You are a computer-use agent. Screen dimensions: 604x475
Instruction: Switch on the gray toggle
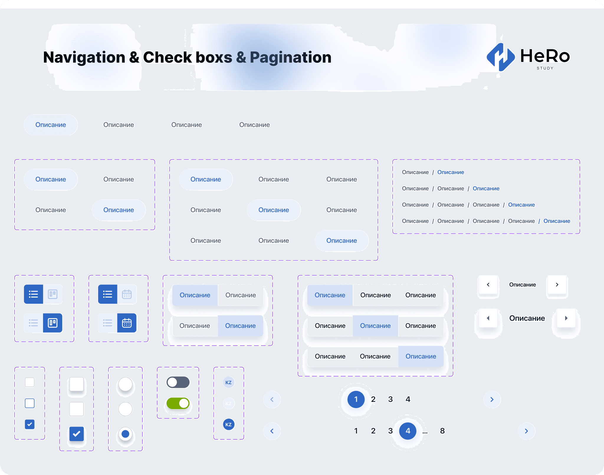tap(178, 382)
